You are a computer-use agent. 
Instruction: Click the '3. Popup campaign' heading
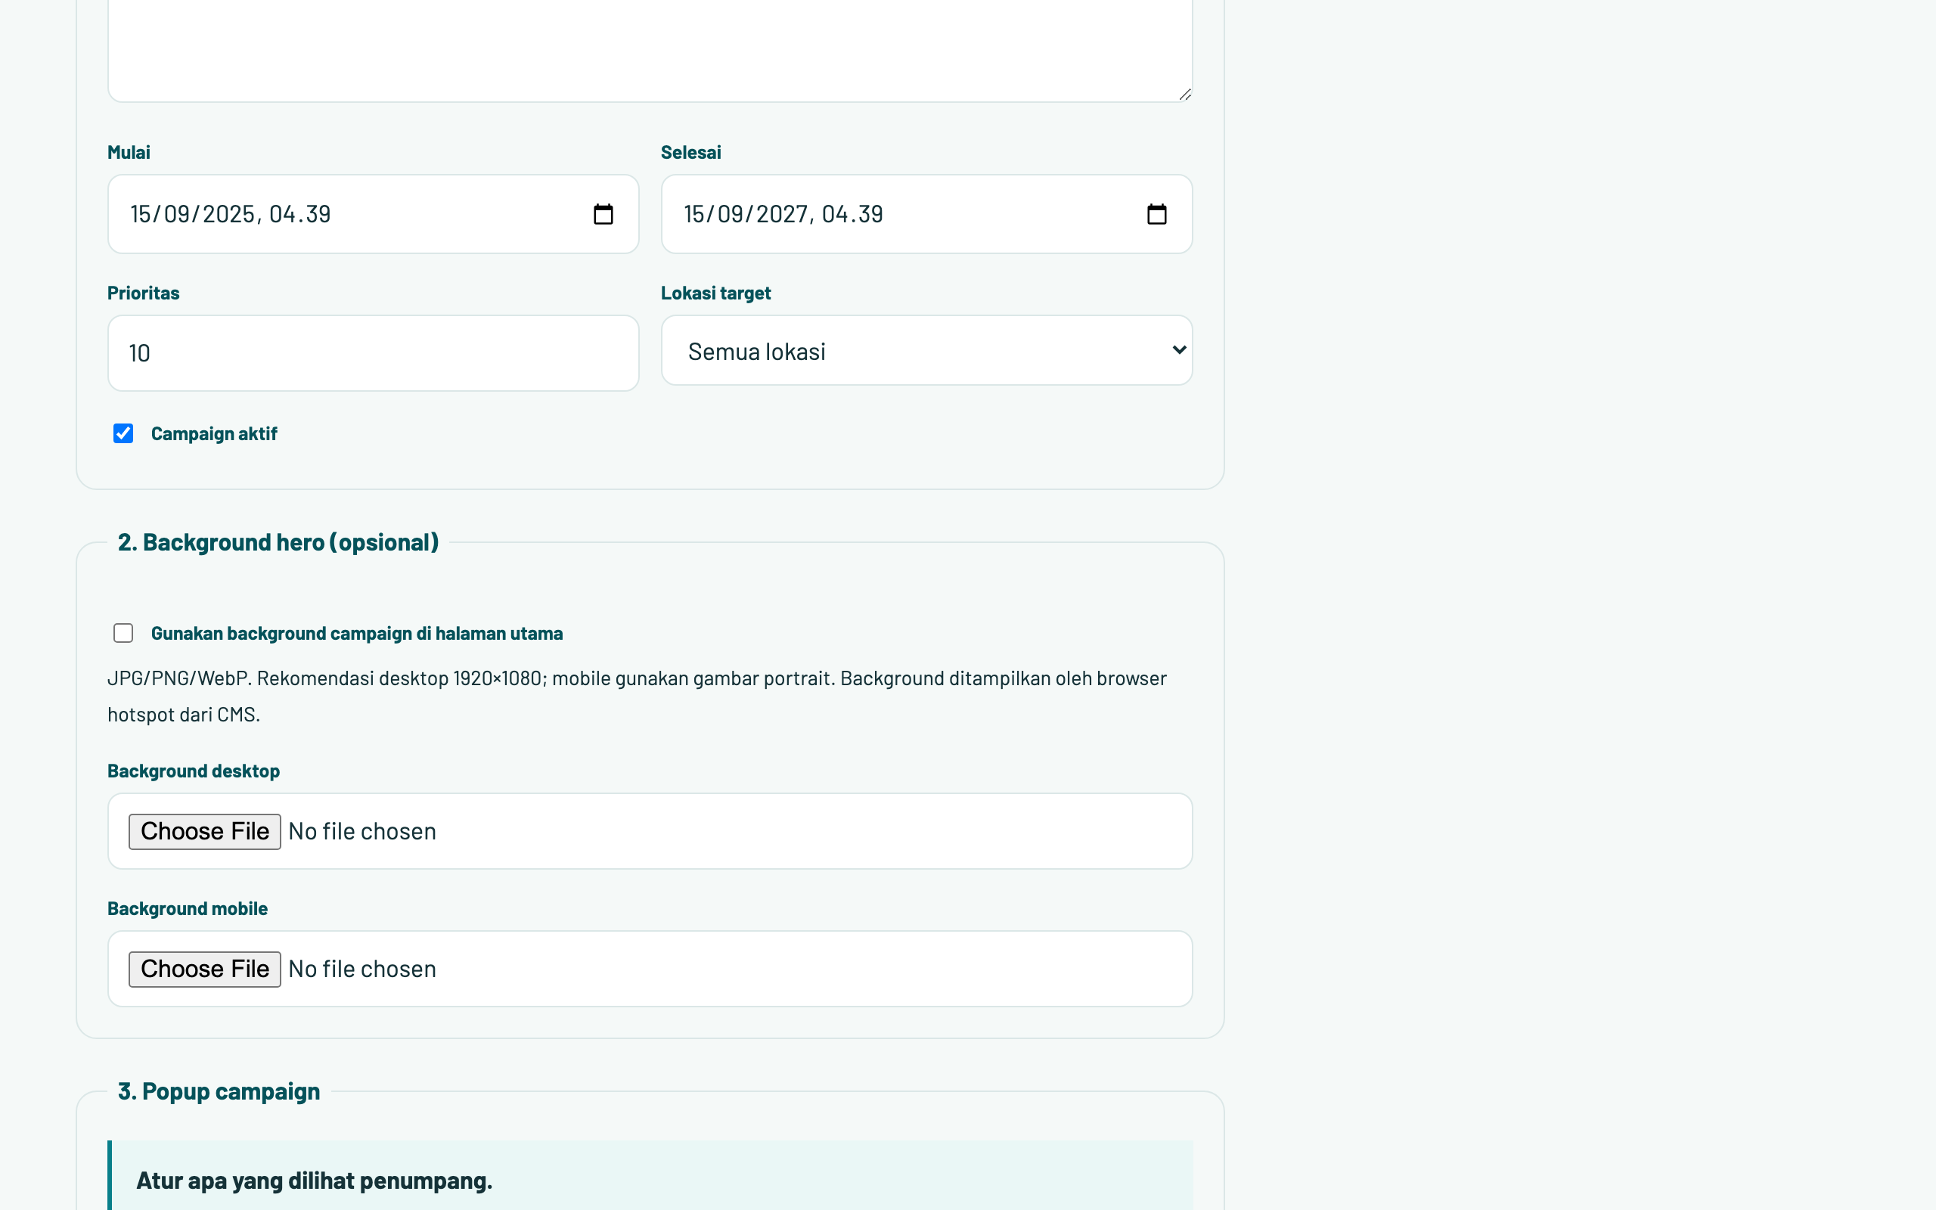tap(219, 1091)
